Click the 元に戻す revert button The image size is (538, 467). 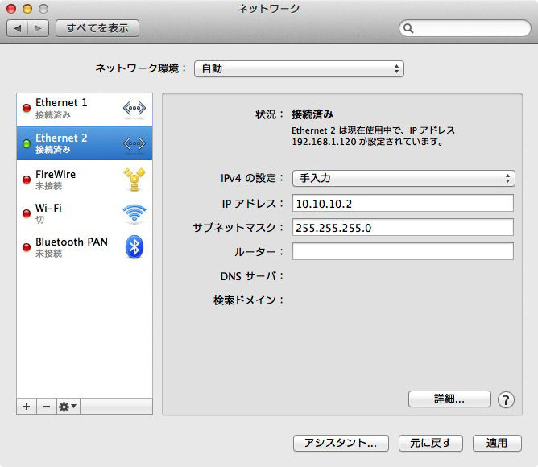(x=431, y=443)
